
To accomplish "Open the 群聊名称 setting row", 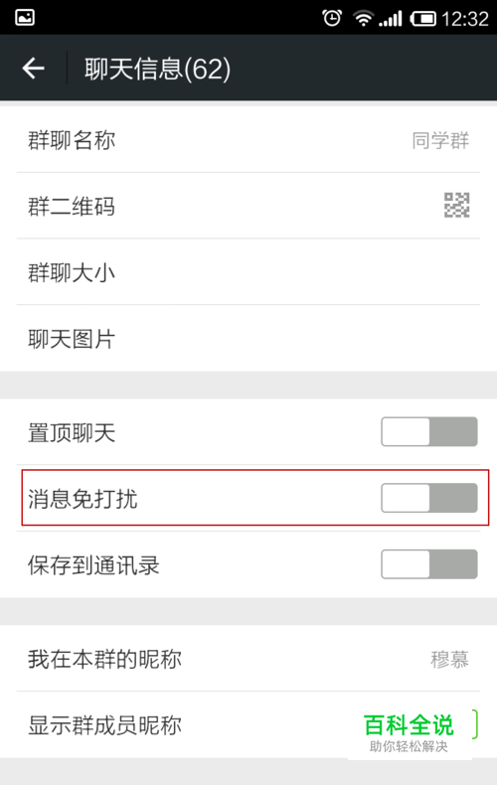I will 248,140.
